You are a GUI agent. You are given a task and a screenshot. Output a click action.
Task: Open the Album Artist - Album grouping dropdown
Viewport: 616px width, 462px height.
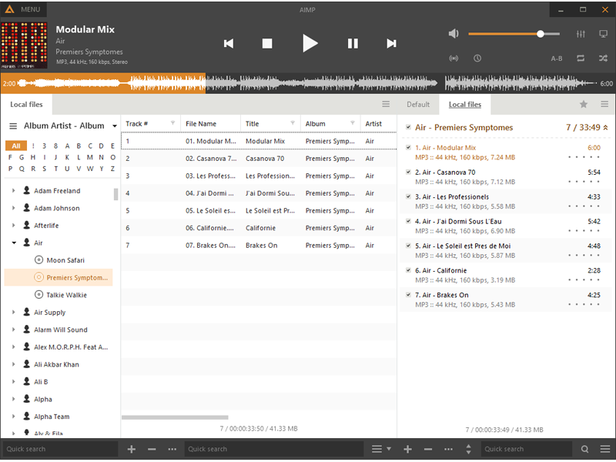click(x=114, y=126)
